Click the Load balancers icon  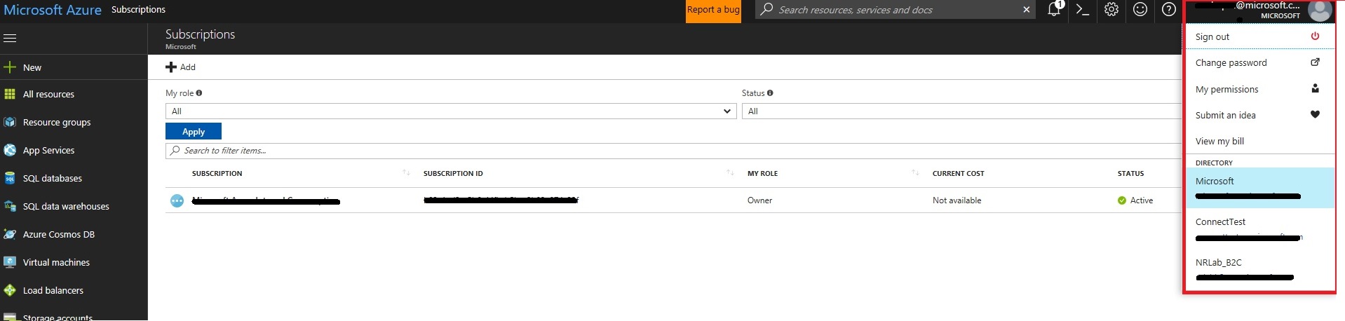[x=10, y=290]
